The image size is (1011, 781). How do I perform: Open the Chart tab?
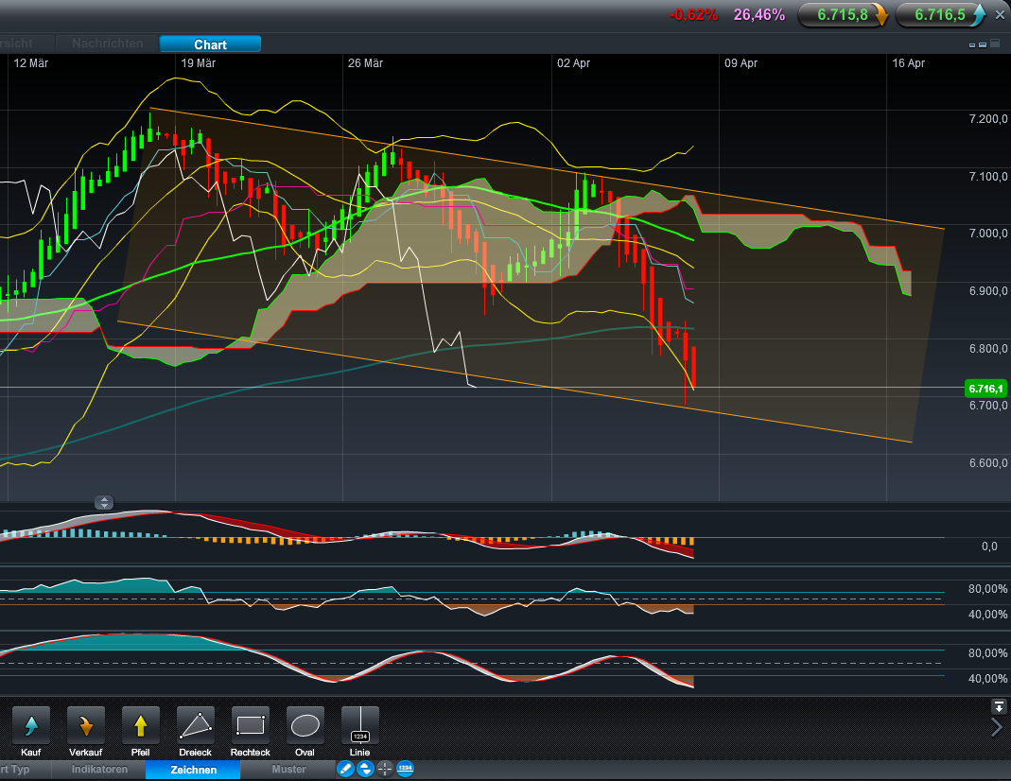[x=210, y=44]
